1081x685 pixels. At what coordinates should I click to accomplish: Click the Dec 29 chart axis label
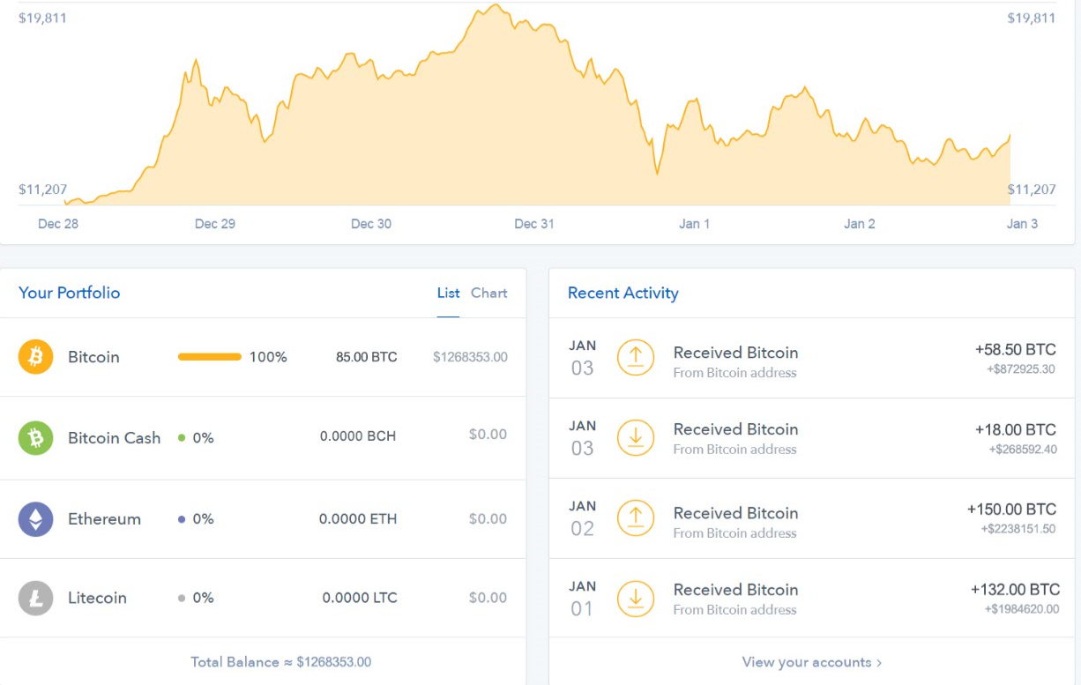click(x=215, y=224)
